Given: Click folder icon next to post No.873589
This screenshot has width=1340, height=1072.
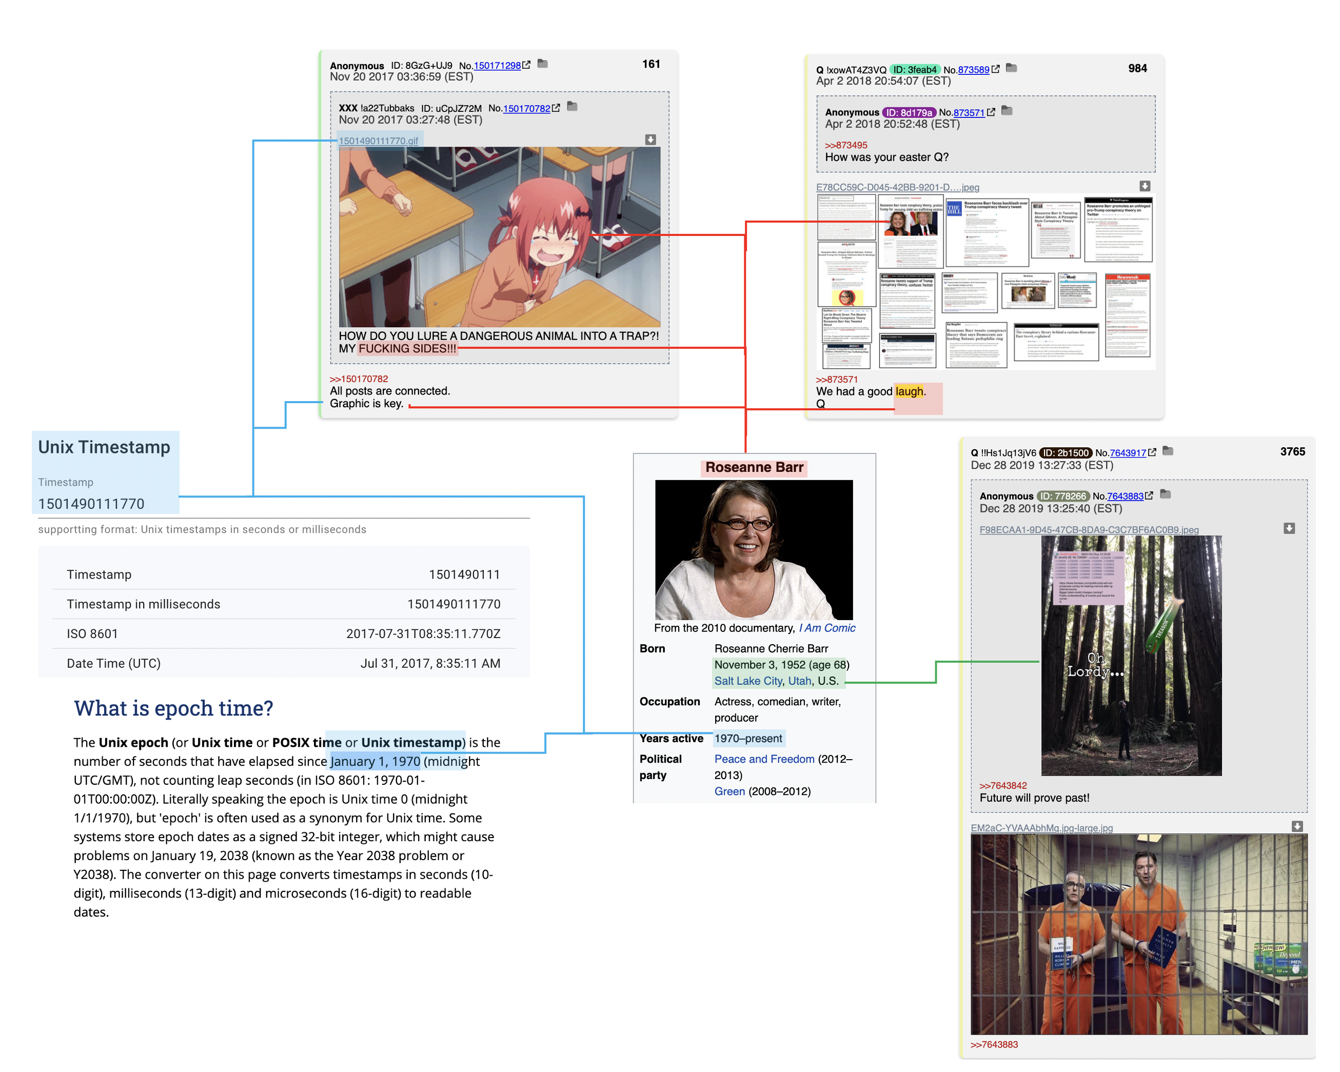Looking at the screenshot, I should 1011,68.
